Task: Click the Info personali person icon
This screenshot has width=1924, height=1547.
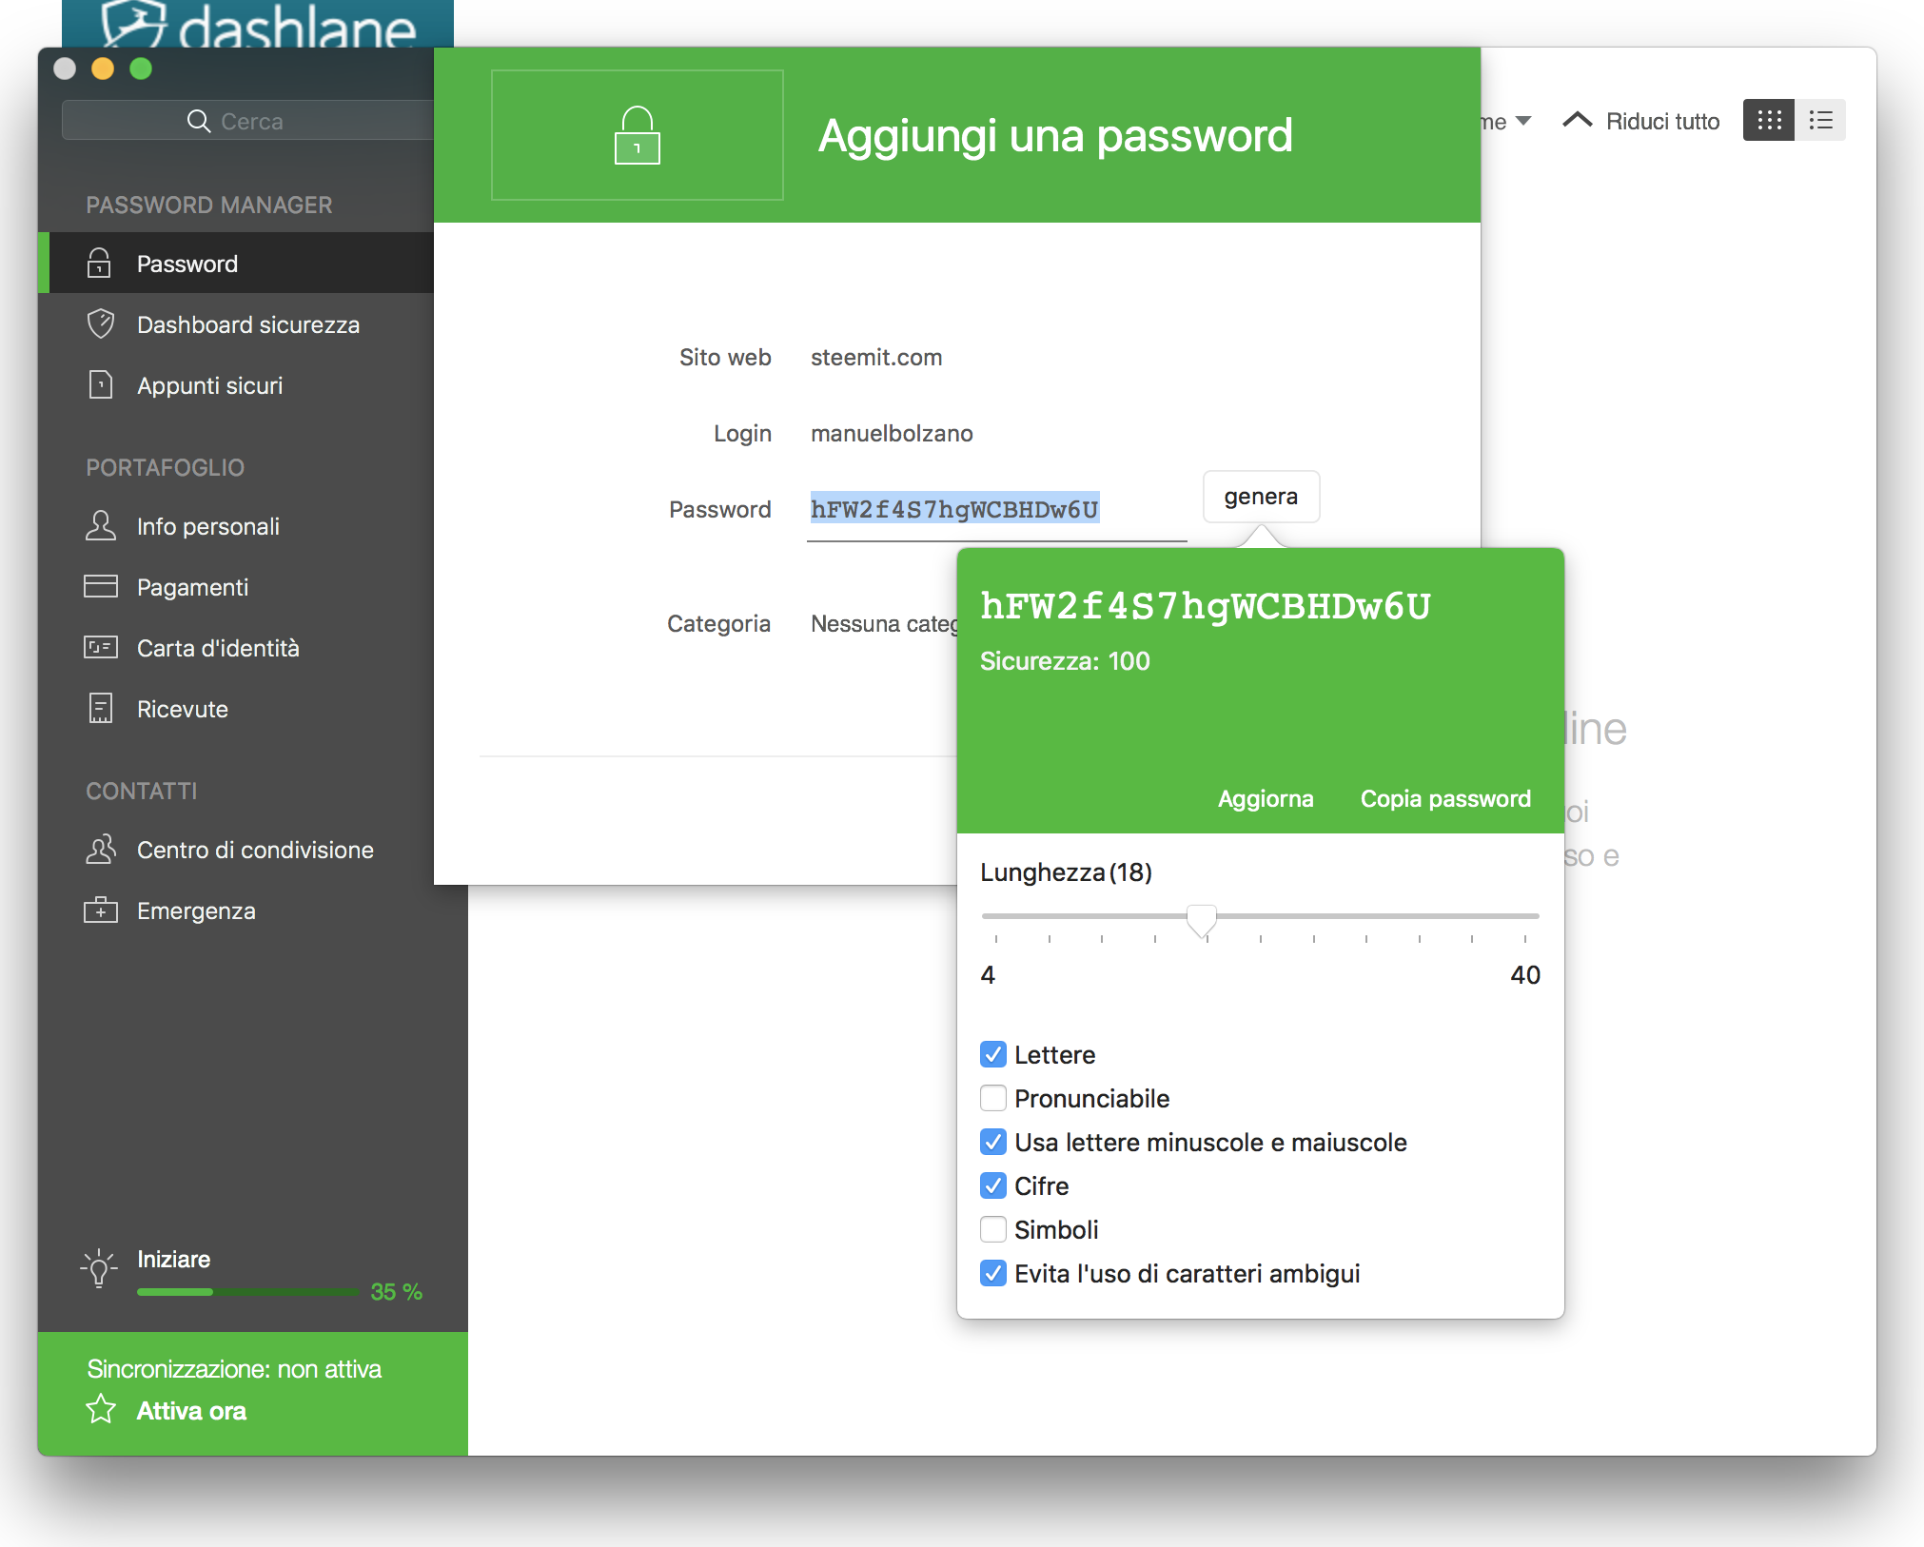Action: pyautogui.click(x=100, y=526)
